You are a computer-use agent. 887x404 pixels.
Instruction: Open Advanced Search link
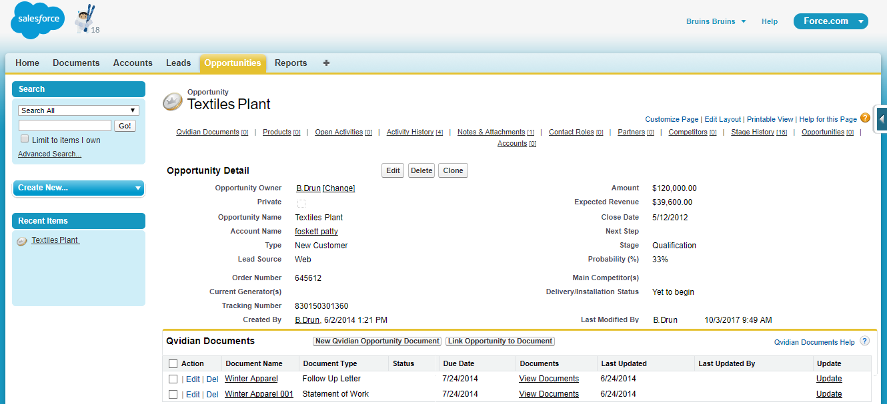click(x=50, y=154)
